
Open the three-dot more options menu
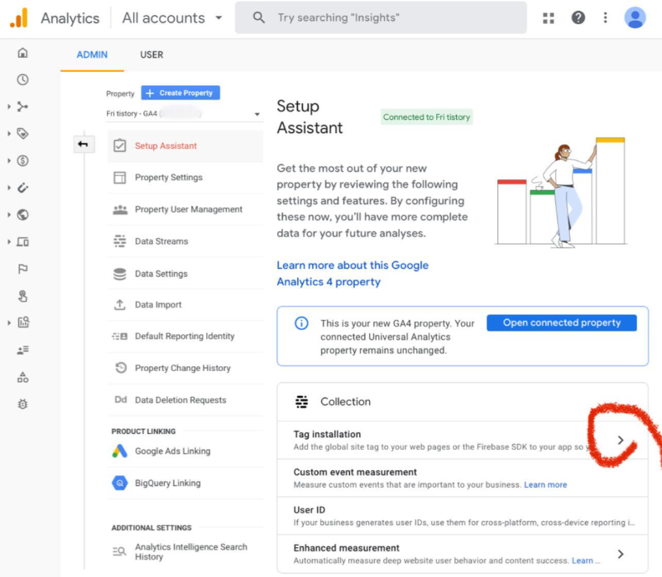click(605, 17)
